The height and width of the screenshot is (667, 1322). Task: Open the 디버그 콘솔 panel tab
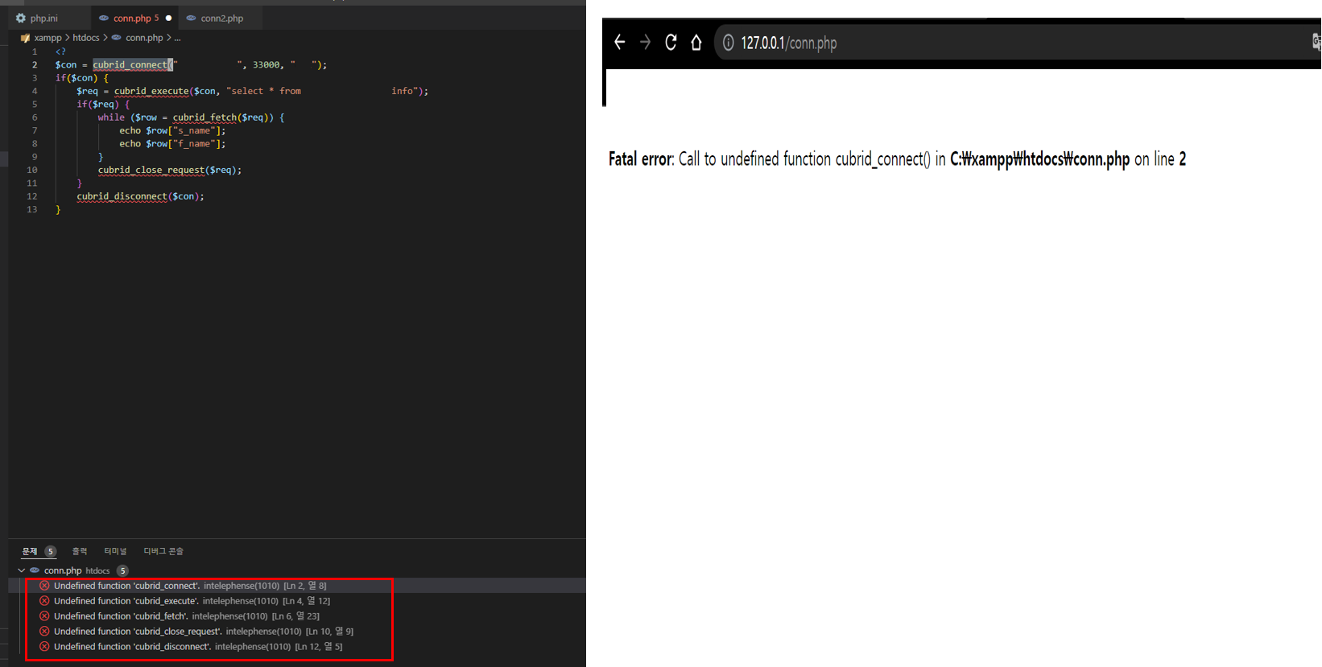tap(163, 551)
